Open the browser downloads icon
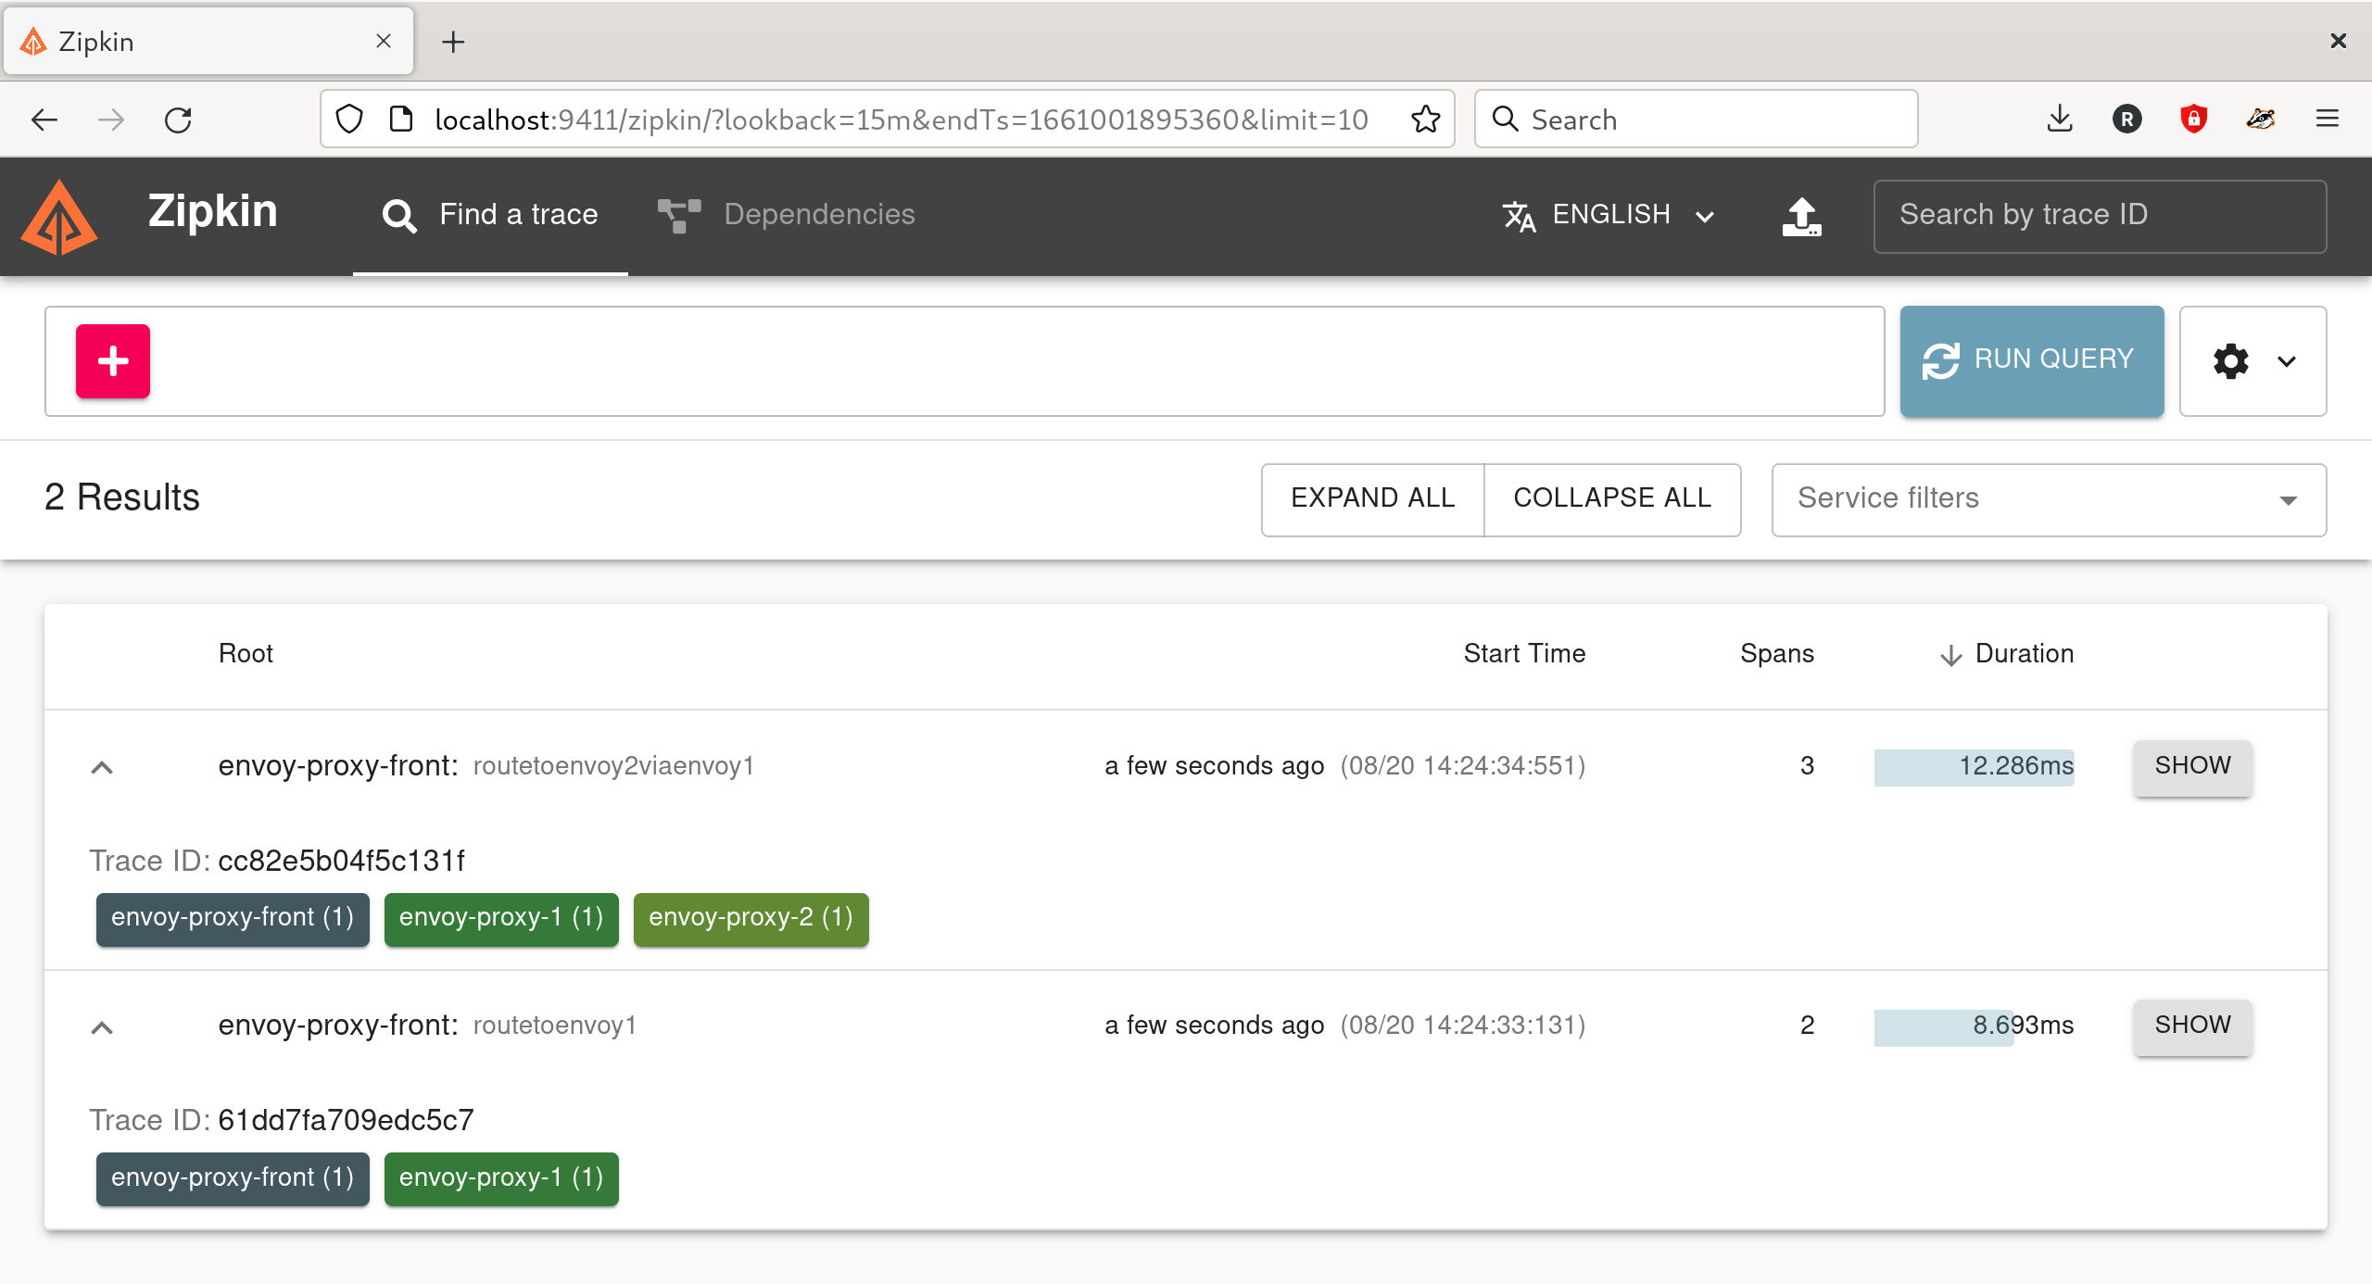Viewport: 2372px width, 1284px height. click(x=2059, y=120)
